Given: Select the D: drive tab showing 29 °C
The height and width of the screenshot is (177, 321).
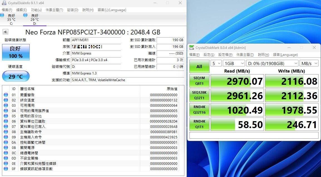Looking at the screenshot, I should (x=34, y=19).
